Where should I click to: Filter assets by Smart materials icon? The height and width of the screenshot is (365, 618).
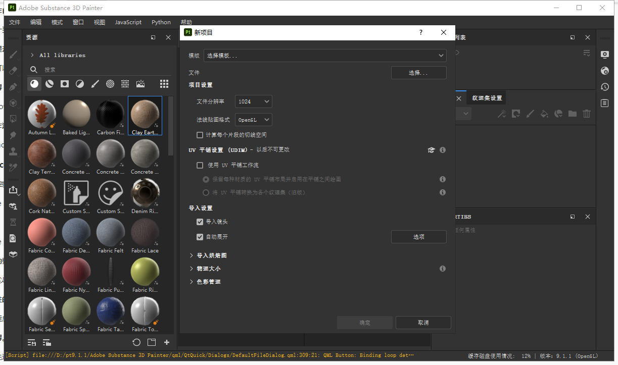pyautogui.click(x=50, y=84)
